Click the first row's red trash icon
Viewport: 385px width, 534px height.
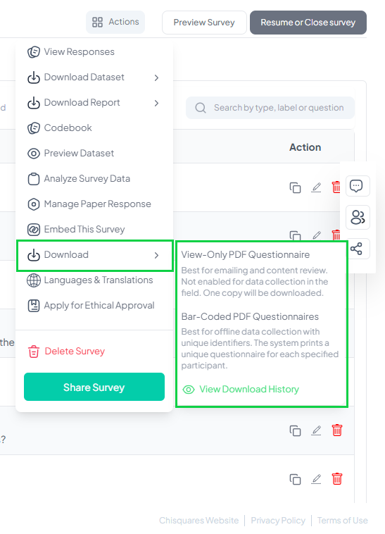(x=336, y=187)
